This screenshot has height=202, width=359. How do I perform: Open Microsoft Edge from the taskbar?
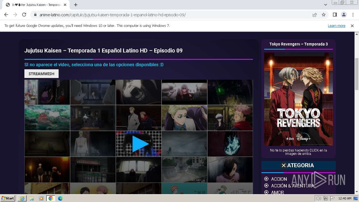coord(60,198)
